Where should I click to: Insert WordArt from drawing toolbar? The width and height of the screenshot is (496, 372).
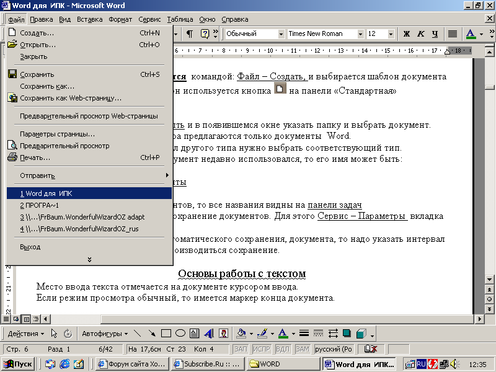(209, 334)
